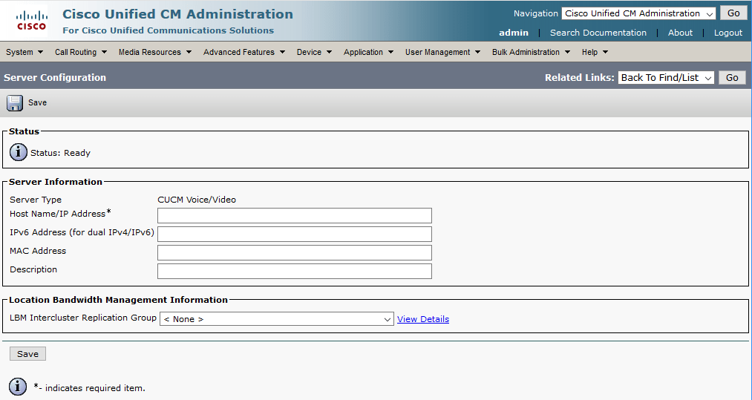Click the Status: Ready text
This screenshot has width=752, height=400.
click(60, 153)
